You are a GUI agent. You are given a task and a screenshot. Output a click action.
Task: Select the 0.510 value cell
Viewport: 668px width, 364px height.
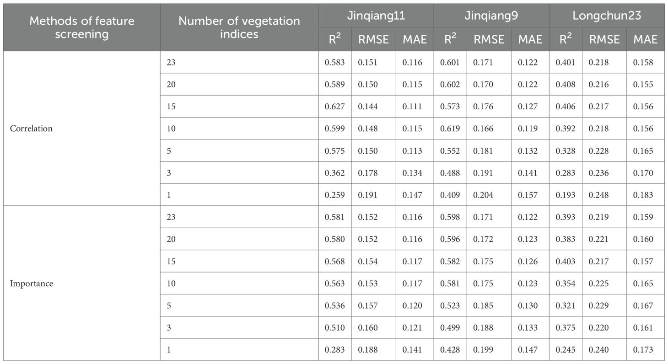coord(334,328)
